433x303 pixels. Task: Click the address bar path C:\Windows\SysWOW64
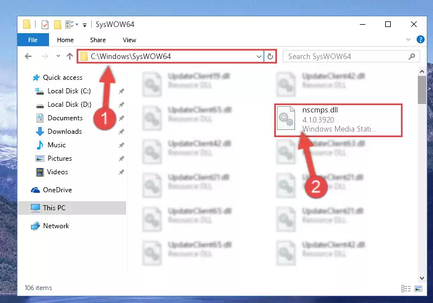(x=131, y=57)
